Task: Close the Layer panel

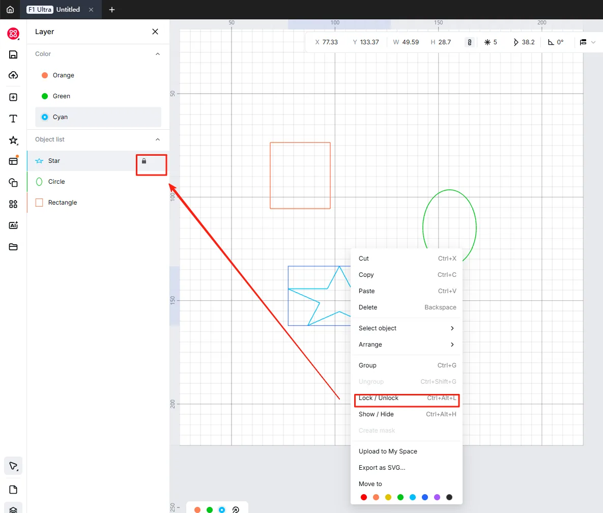Action: [x=155, y=32]
